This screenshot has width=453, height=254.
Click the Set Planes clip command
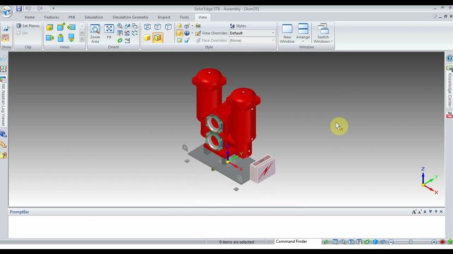tap(28, 26)
